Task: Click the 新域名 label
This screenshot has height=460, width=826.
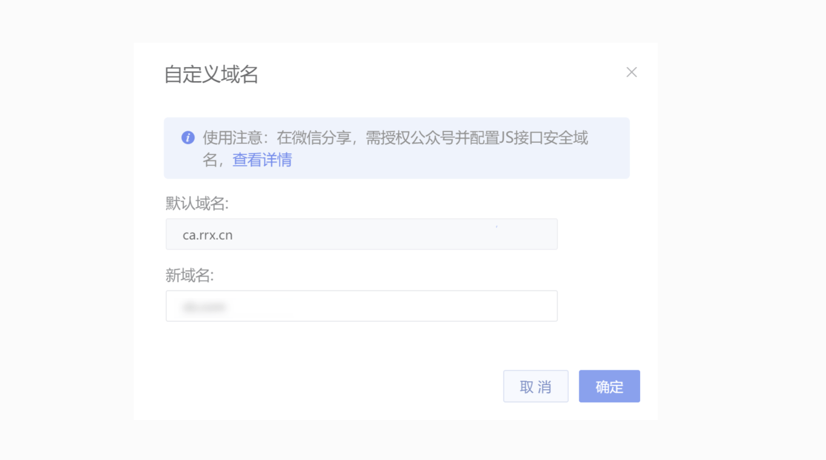Action: [190, 275]
